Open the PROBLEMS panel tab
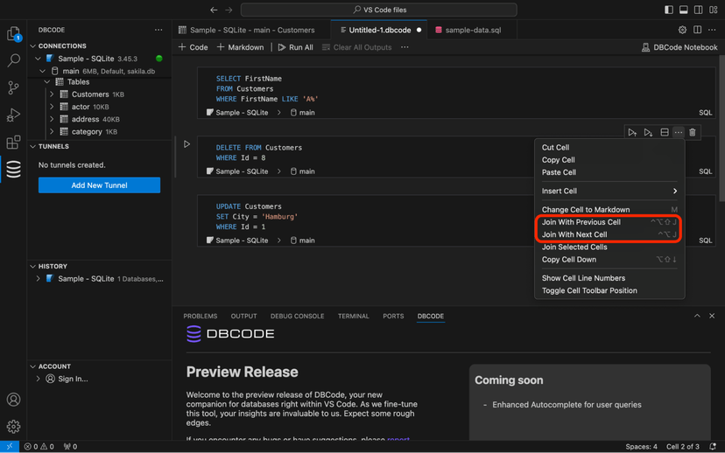The image size is (725, 453). [x=201, y=317]
